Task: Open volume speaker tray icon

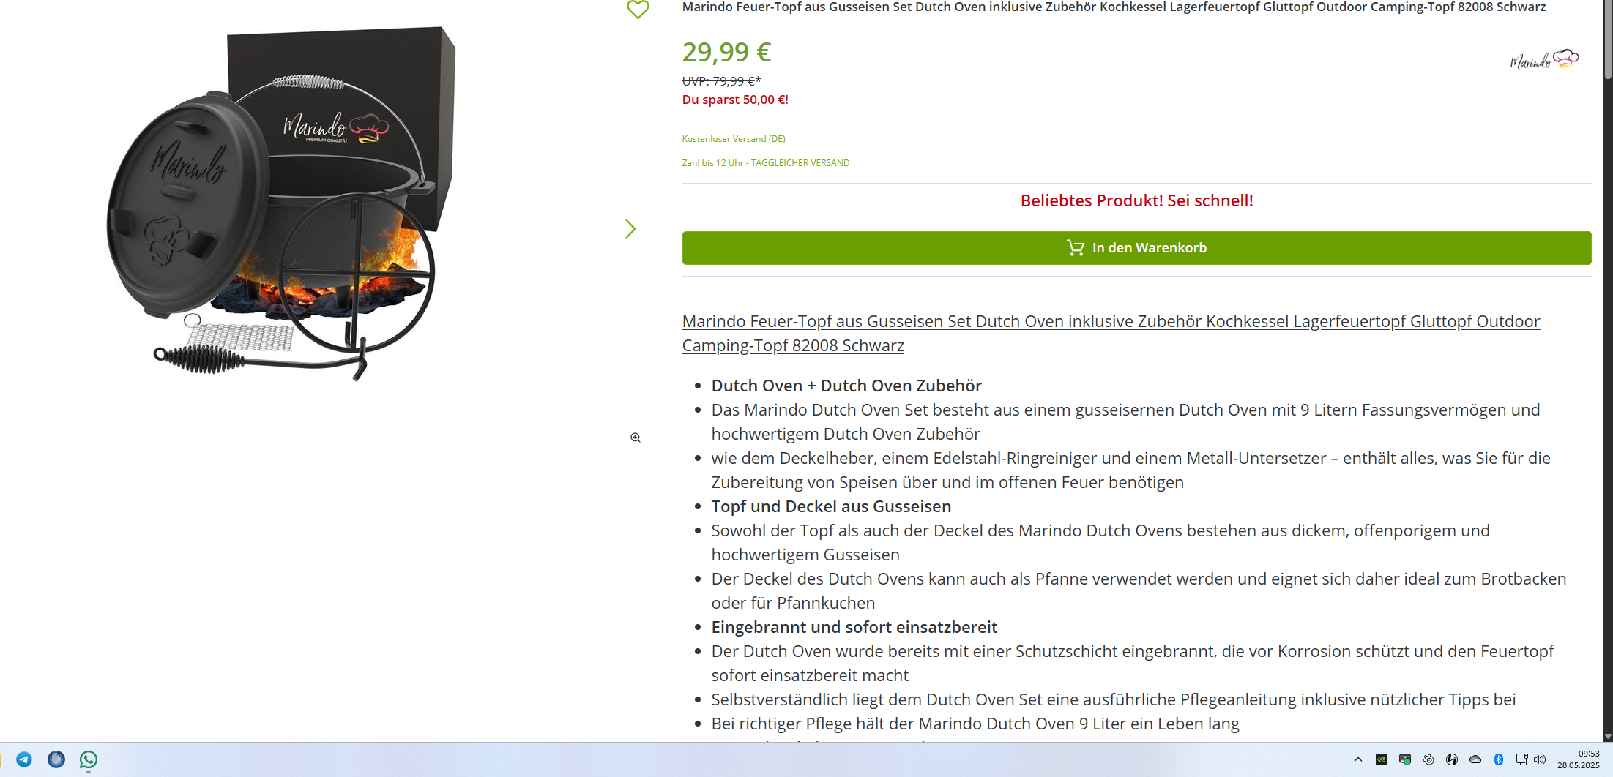Action: click(x=1540, y=759)
